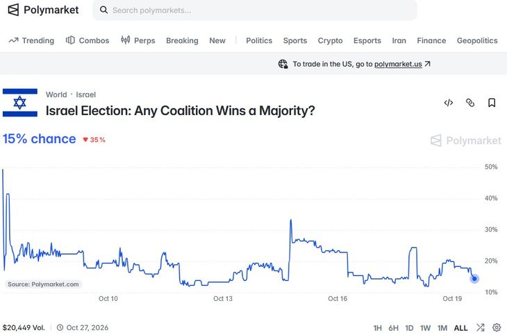Click the magnifier search icon
The image size is (507, 335).
(x=103, y=10)
